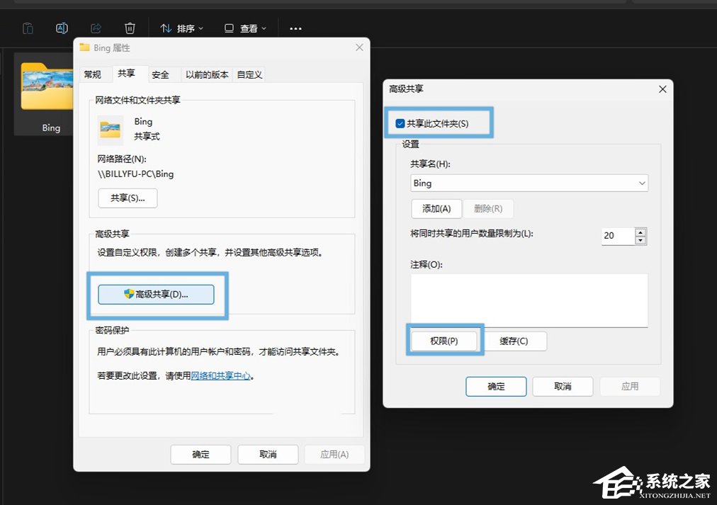The image size is (717, 505).
Task: Switch to the 安全 tab
Action: (162, 74)
